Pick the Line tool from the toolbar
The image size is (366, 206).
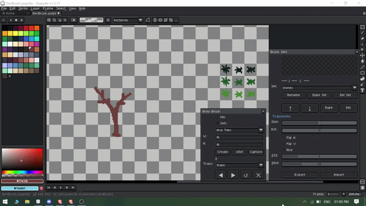point(363,67)
